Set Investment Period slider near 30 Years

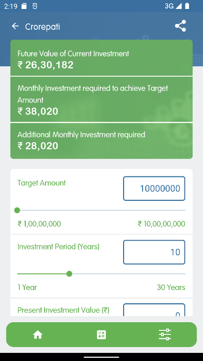pyautogui.click(x=184, y=274)
